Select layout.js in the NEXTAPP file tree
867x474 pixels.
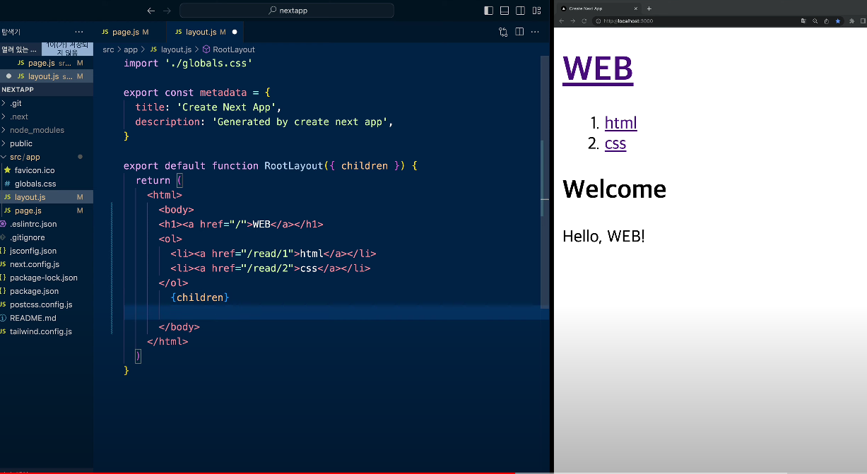click(x=47, y=197)
